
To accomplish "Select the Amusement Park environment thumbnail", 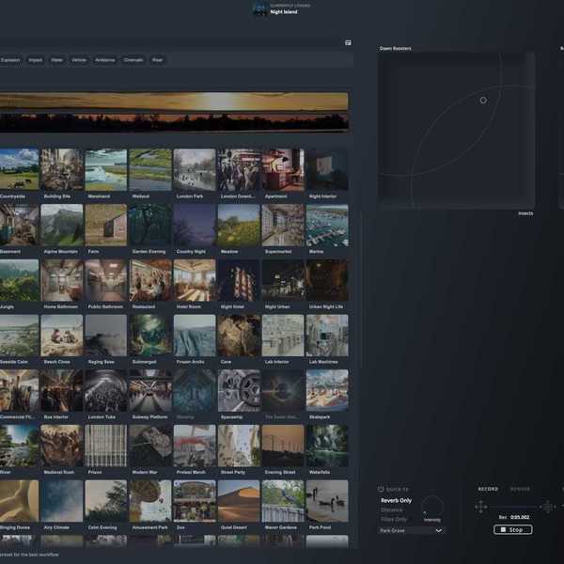I will click(x=150, y=501).
